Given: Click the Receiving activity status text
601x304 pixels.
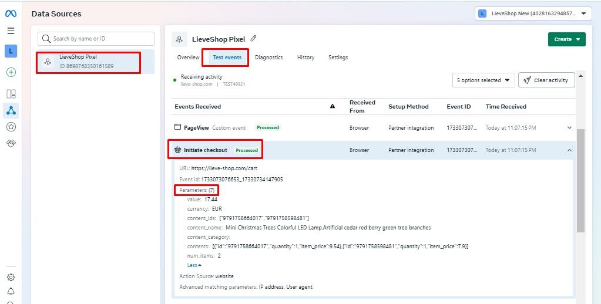Looking at the screenshot, I should click(202, 76).
